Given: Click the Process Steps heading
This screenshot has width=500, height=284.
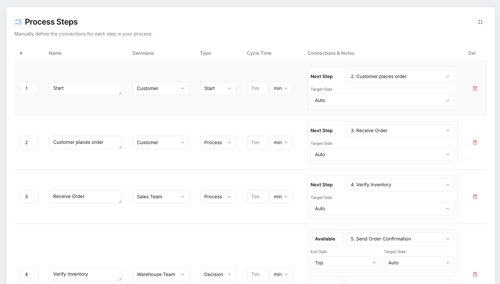Looking at the screenshot, I should pos(51,22).
